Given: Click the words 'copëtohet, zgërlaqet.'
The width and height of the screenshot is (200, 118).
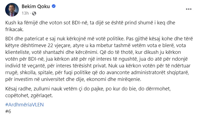Looking at the screenshot, I should [x=29, y=96].
